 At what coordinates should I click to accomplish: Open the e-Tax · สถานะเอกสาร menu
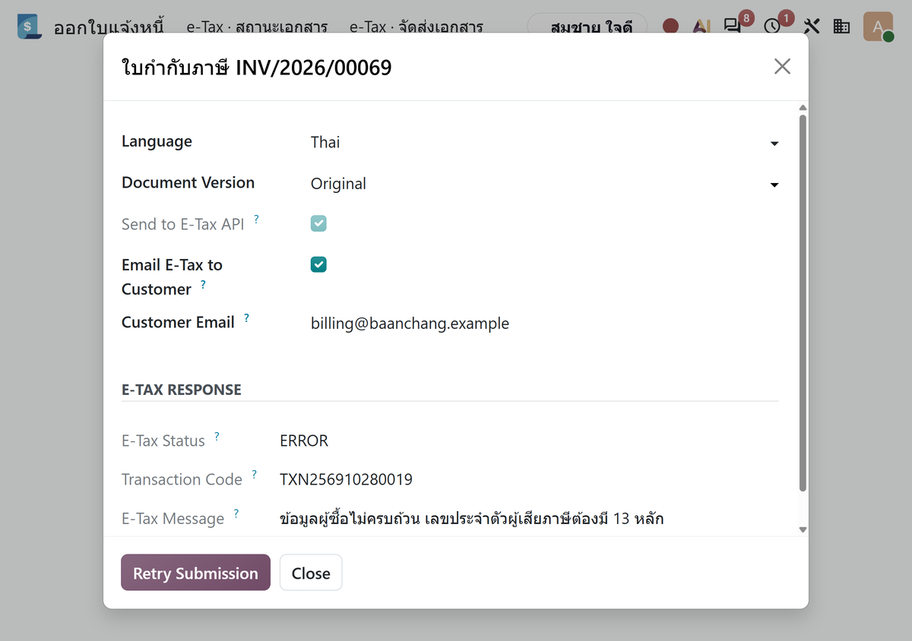(257, 27)
